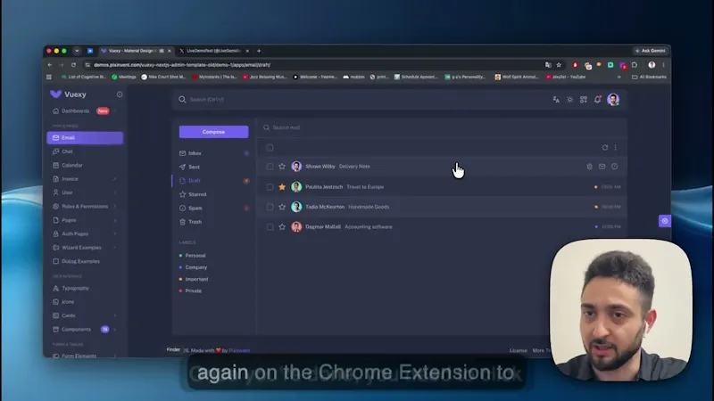The height and width of the screenshot is (401, 714).
Task: Expand the Auth Pages sidebar menu
Action: (x=85, y=233)
